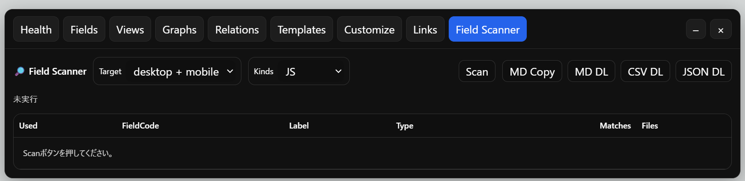745x181 pixels.
Task: Click the Field Scanner magnifier icon
Action: (x=20, y=71)
